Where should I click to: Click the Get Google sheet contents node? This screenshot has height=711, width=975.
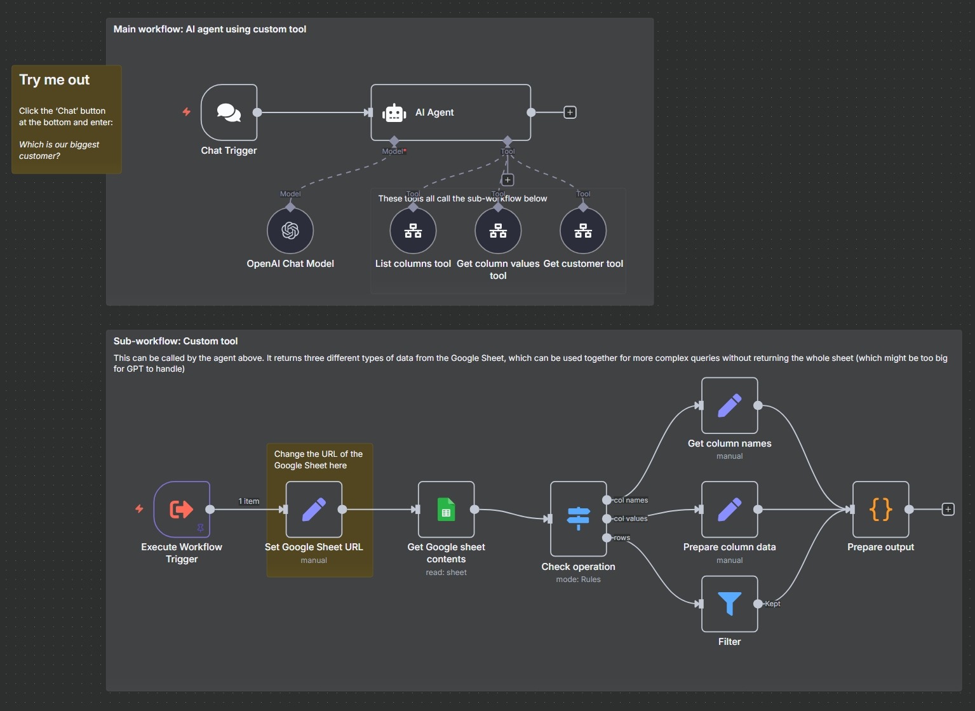tap(446, 510)
